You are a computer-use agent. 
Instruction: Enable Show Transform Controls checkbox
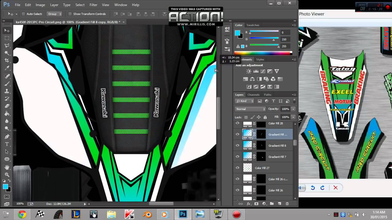(x=70, y=14)
